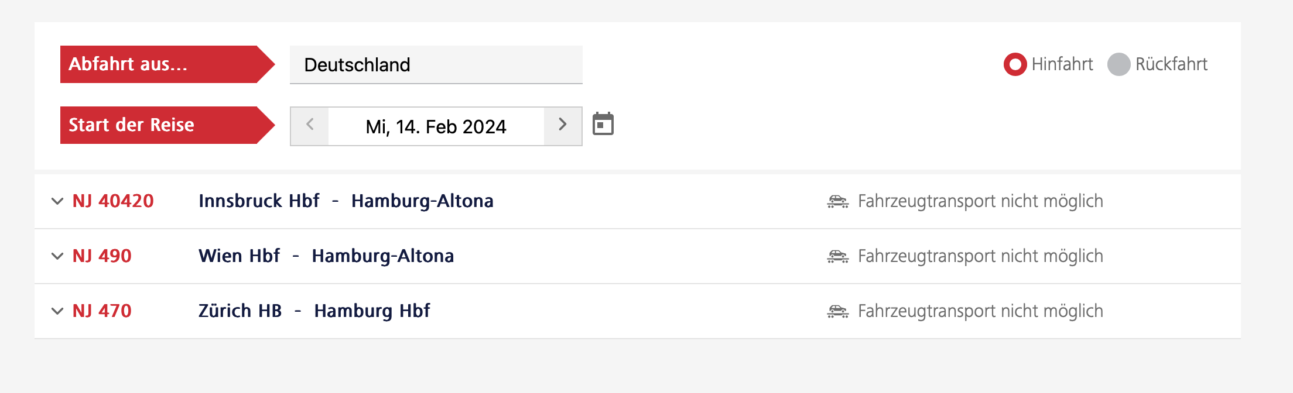Go to previous day arrow
1293x393 pixels.
(310, 125)
